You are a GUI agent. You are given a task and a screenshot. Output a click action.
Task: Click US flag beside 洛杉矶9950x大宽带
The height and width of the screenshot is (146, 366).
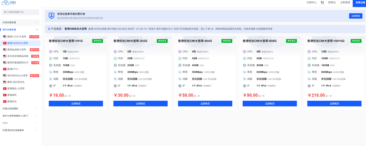coord(5,76)
